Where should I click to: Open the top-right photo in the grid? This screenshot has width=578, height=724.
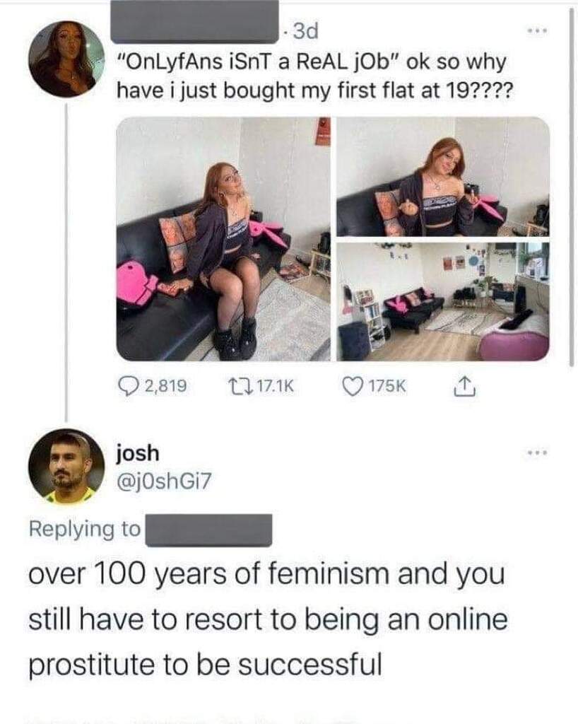coord(443,177)
